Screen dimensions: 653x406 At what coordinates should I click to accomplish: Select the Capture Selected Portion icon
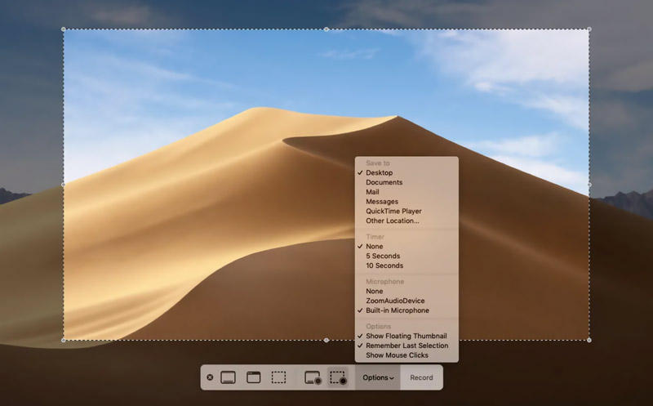coord(278,377)
